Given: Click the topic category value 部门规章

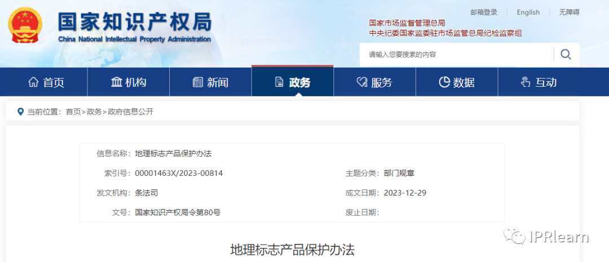Looking at the screenshot, I should [x=399, y=173].
